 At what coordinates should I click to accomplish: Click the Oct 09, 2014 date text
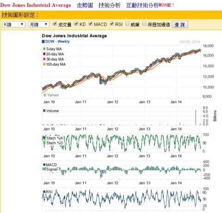pos(190,42)
